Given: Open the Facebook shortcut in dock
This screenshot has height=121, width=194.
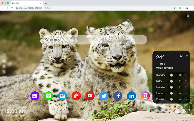Looking at the screenshot, I should click(118, 96).
